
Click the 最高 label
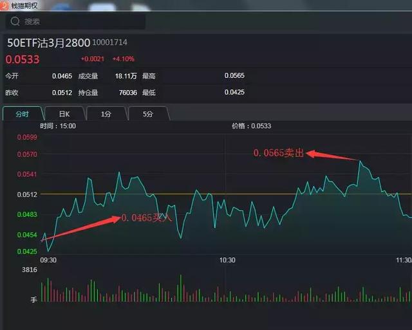click(x=149, y=76)
